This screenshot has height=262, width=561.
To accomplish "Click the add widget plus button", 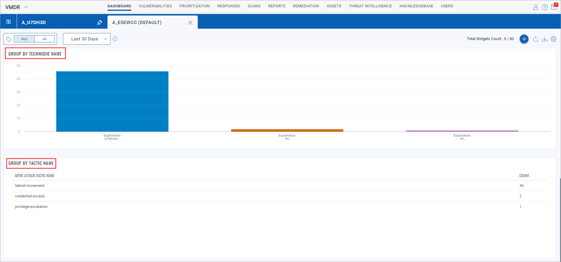I will [524, 39].
